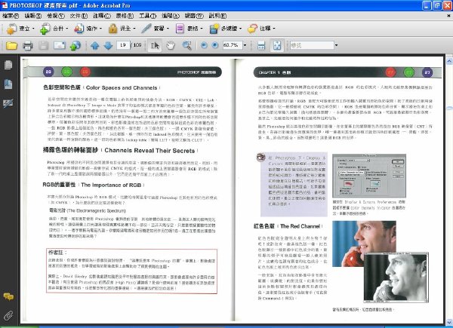The image size is (453, 328).
Task: Click the vertical scrollbar thumb
Action: (x=449, y=108)
